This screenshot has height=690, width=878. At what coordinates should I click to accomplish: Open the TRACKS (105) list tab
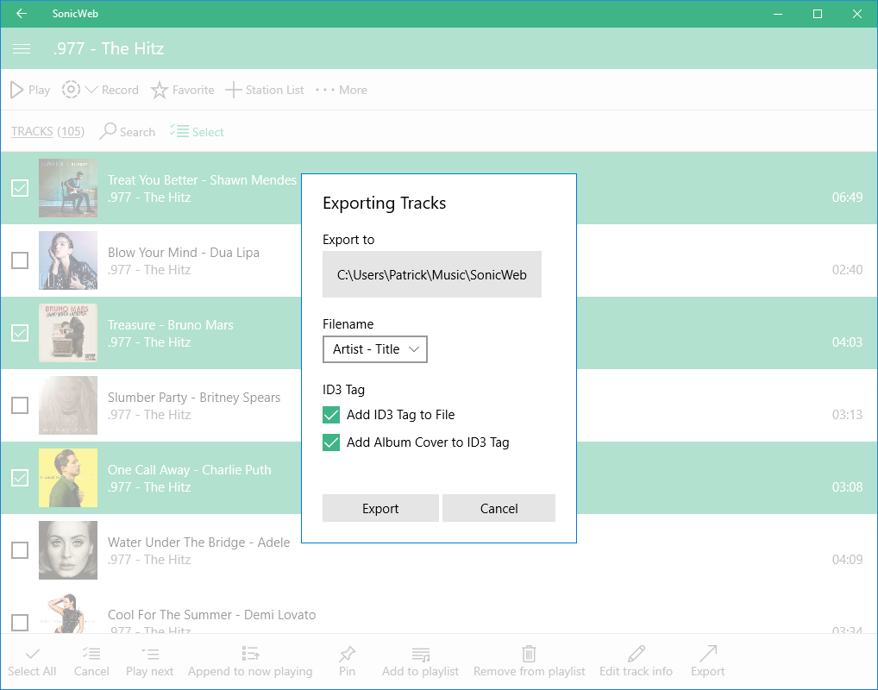click(x=47, y=132)
